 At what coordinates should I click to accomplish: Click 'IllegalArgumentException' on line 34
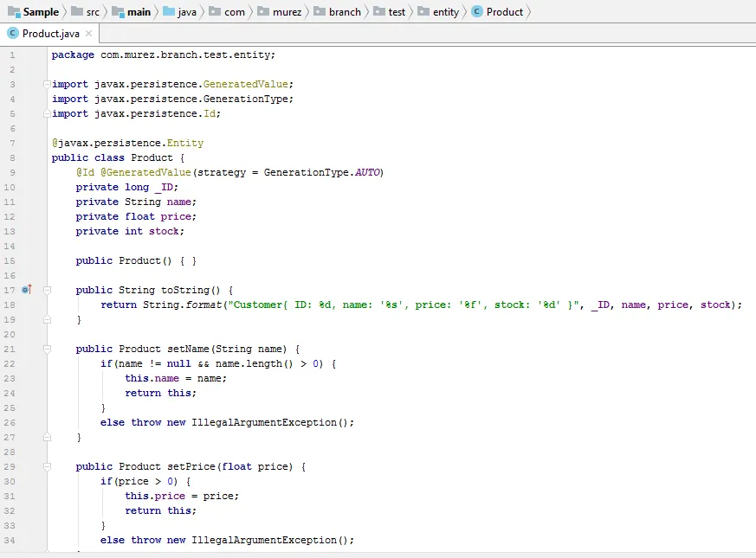[264, 540]
